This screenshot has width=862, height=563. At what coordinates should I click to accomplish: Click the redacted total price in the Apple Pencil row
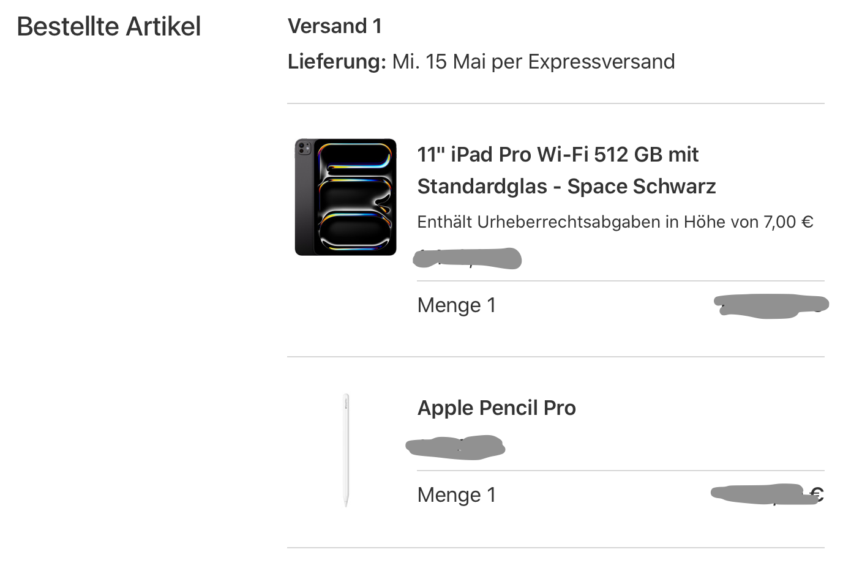[759, 494]
